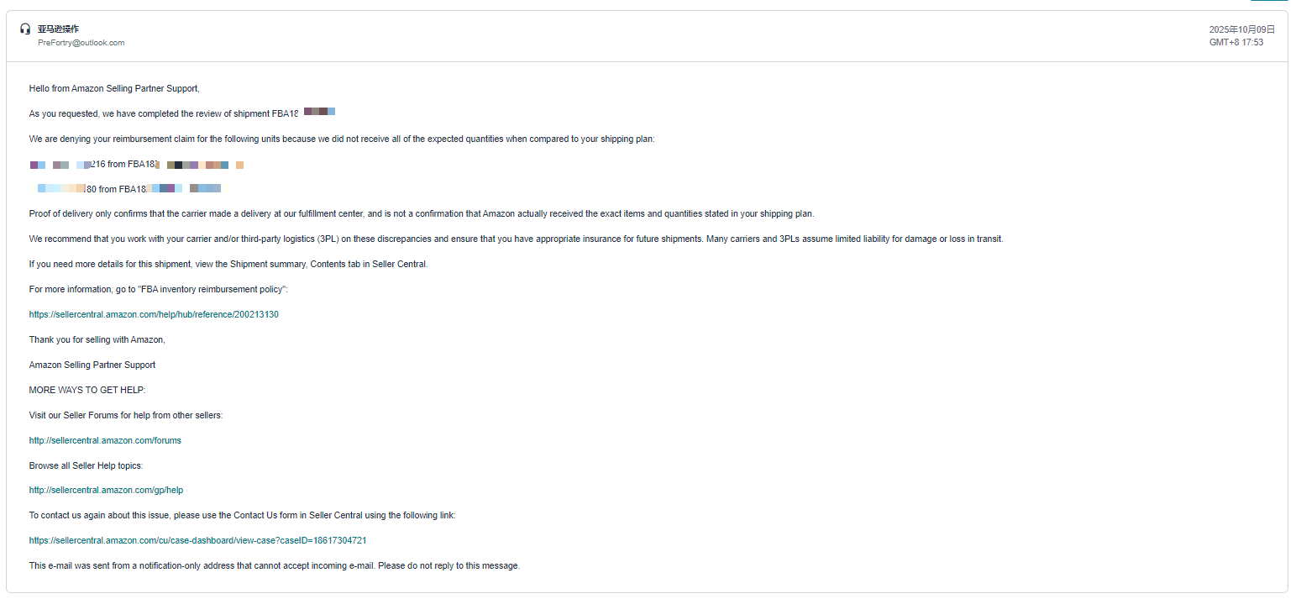This screenshot has height=599, width=1301.
Task: Click the "216 from FBA18" unit line
Action: click(x=123, y=165)
